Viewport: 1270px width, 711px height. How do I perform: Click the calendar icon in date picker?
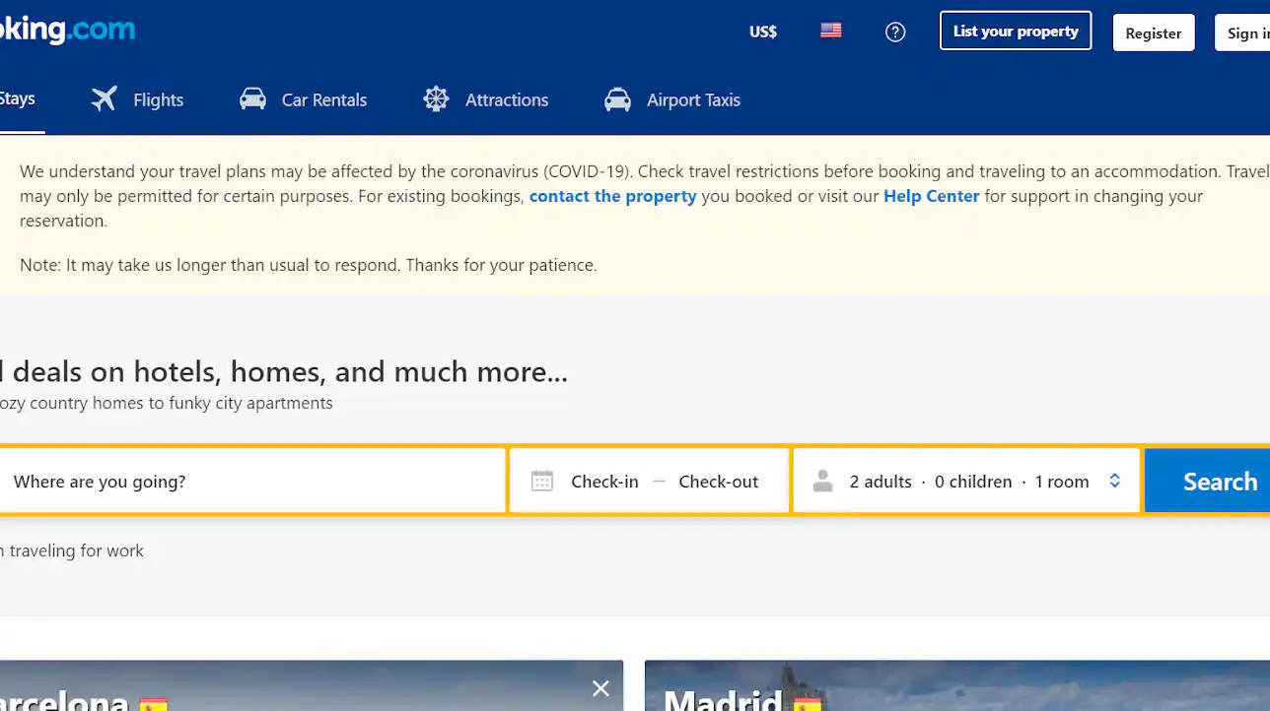click(x=542, y=482)
